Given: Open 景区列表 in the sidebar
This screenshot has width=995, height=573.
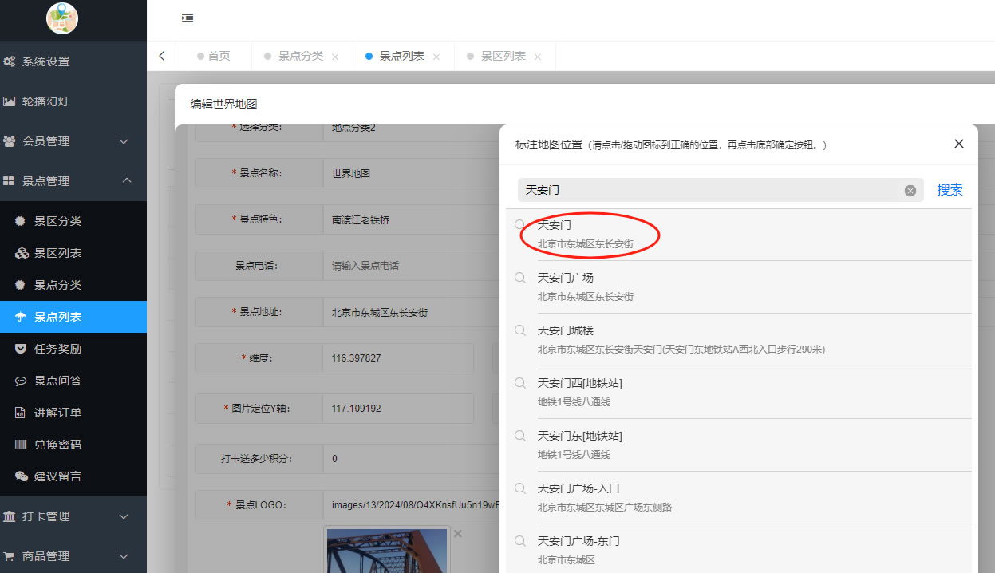Looking at the screenshot, I should point(57,253).
